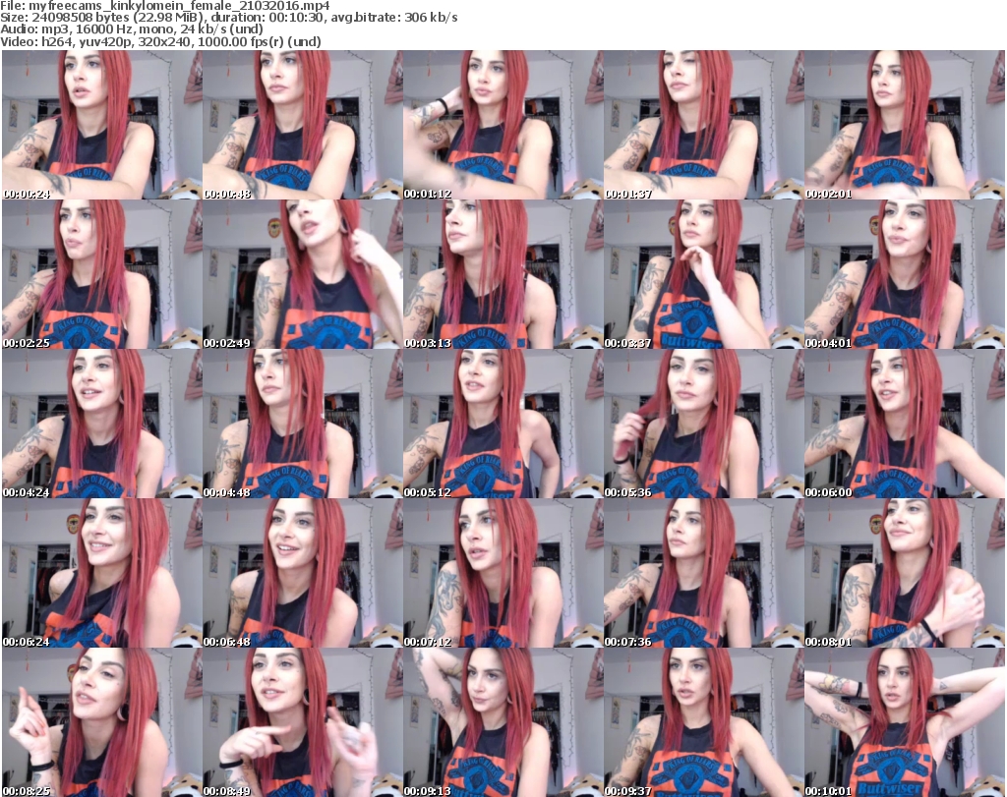The width and height of the screenshot is (1007, 797).
Task: Open the frame stamped 00:04:48
Action: [303, 424]
